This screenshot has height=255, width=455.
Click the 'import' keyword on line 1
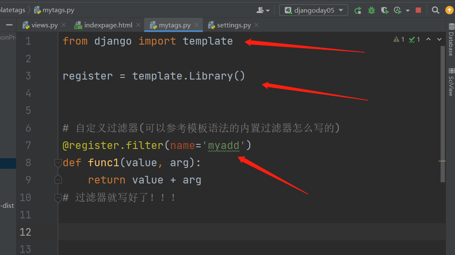[x=157, y=41]
